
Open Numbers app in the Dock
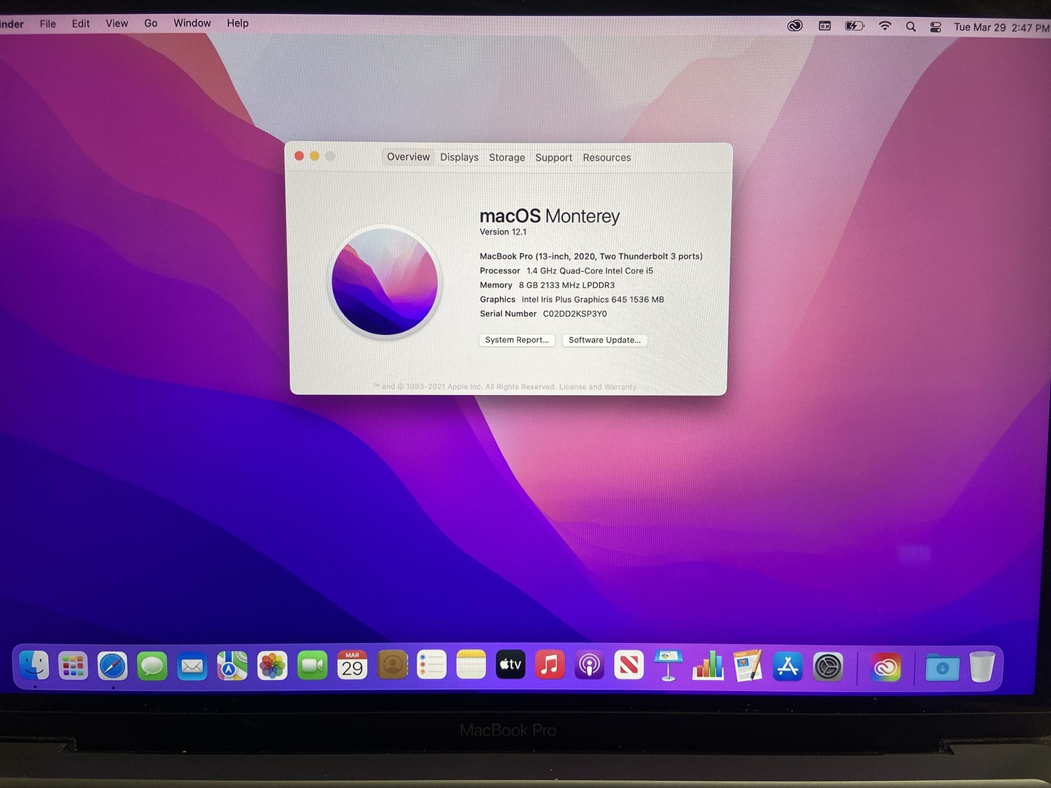708,665
